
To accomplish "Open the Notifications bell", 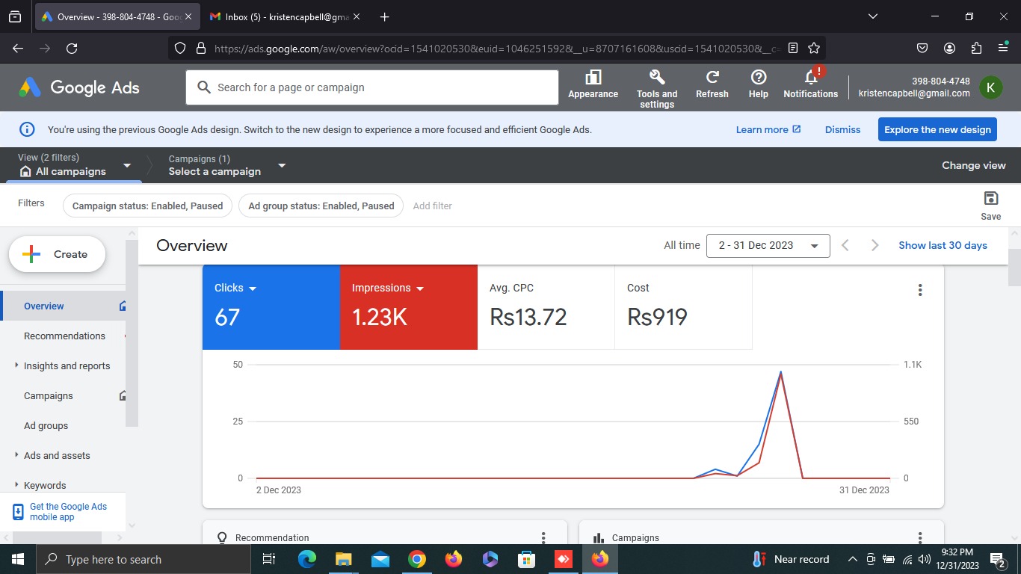I will coord(811,78).
